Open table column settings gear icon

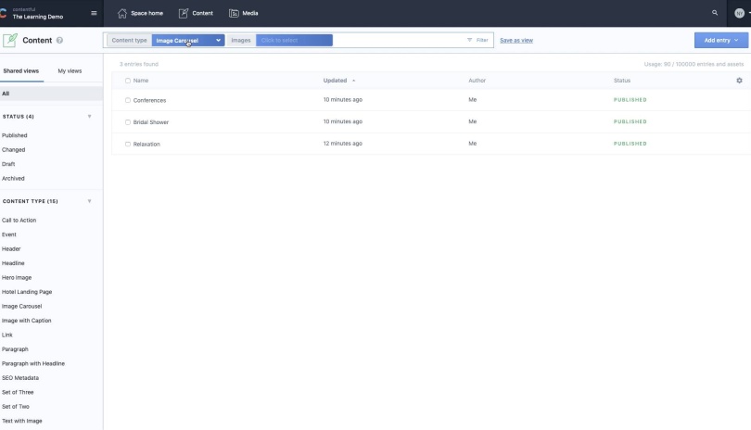739,81
